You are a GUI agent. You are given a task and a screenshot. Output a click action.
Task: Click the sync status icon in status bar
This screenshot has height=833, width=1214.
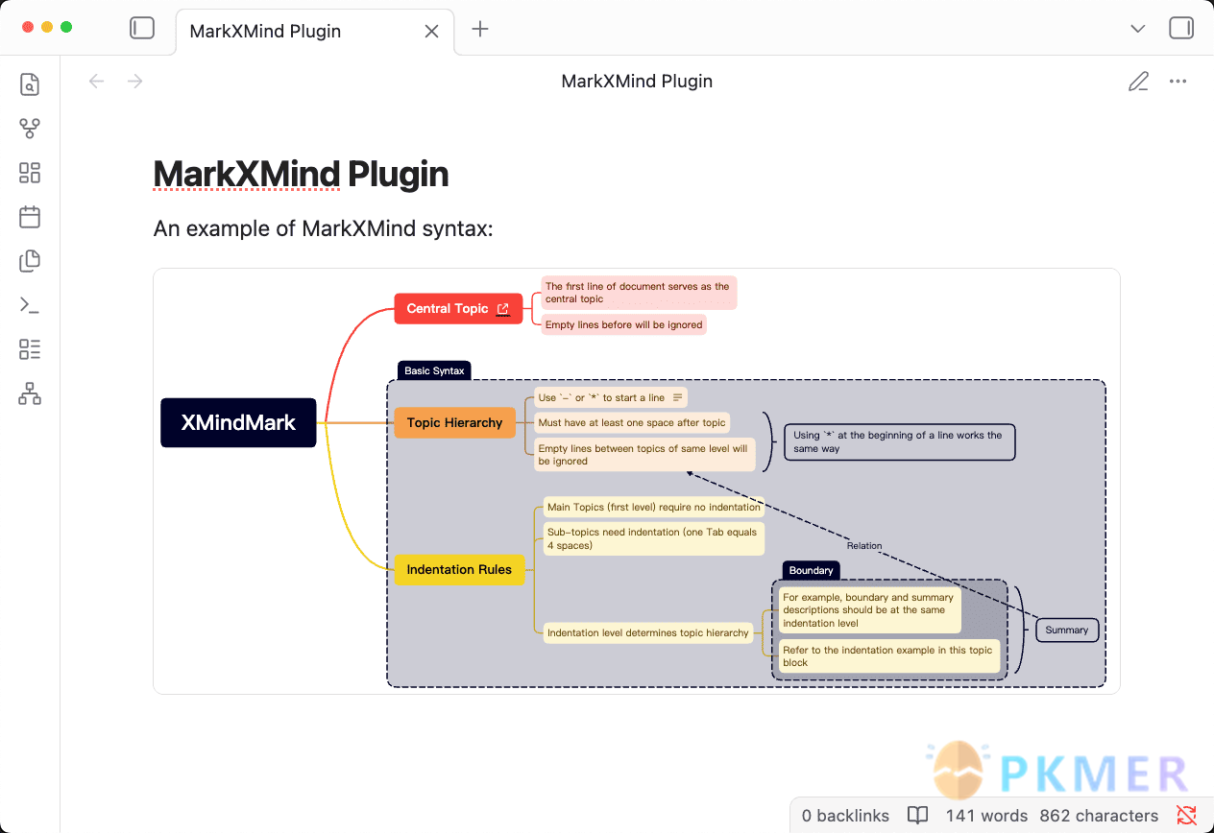coord(1187,816)
